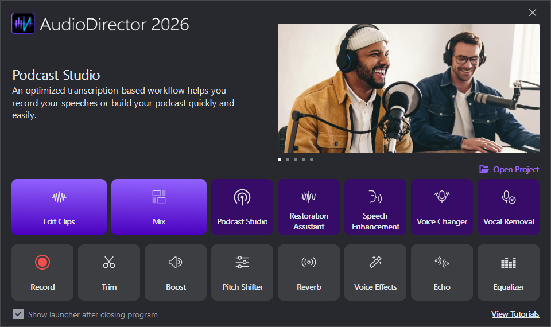Apply the Reverb effect tile
551x327 pixels.
click(309, 272)
